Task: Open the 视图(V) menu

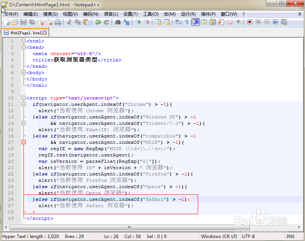Action: pos(70,14)
